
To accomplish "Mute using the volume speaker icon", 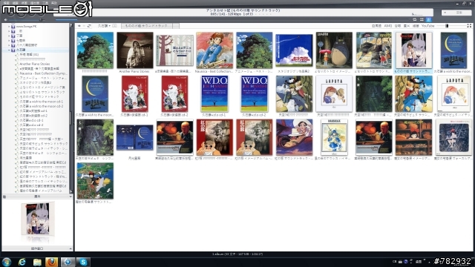I will (x=5, y=20).
